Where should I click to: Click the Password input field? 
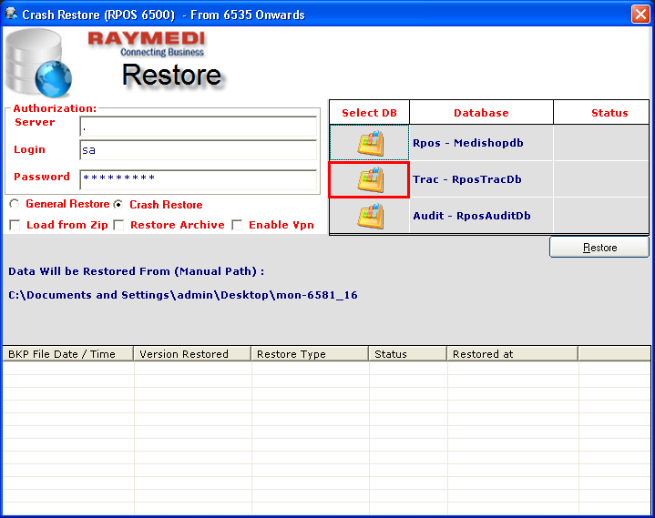[x=198, y=180]
